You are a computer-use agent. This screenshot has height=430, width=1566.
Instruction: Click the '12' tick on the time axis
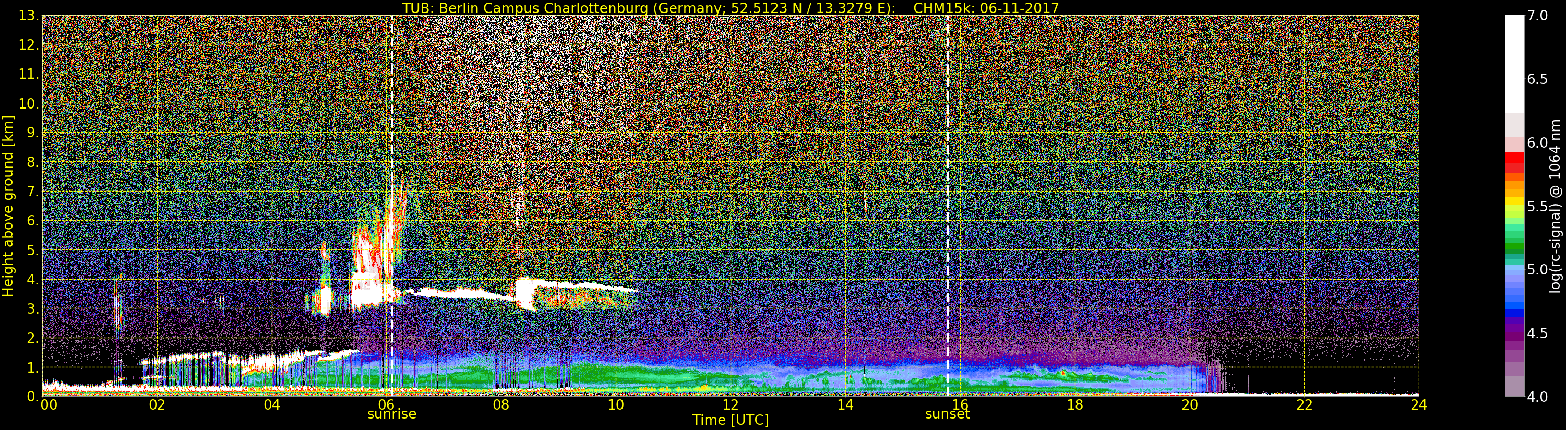(730, 405)
